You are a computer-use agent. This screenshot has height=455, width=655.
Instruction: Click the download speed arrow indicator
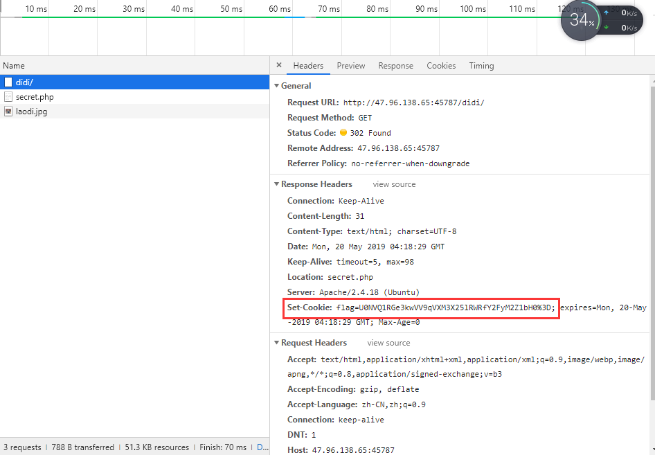[x=607, y=28]
